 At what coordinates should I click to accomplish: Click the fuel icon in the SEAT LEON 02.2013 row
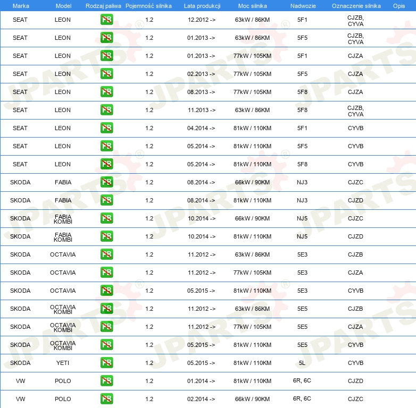tap(106, 74)
